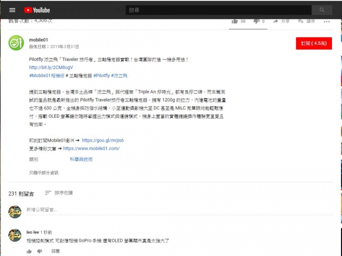This screenshot has height=256, width=342.
Task: Dislike the video with thumbs down (0)
Action: [259, 21]
